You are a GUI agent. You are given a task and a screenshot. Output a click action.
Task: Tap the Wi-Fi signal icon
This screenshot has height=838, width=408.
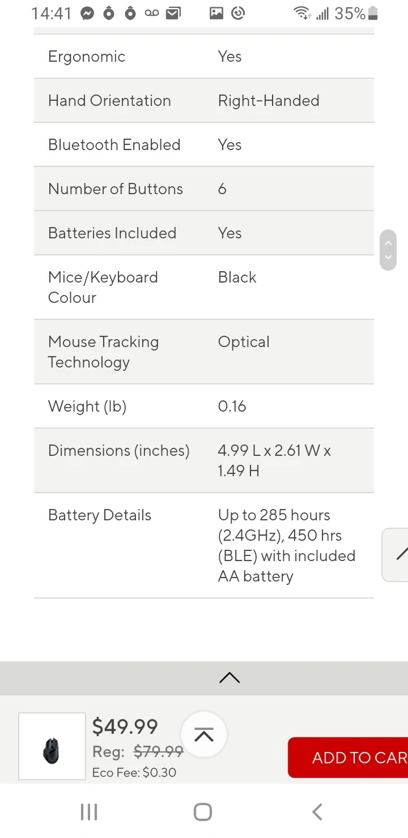[x=301, y=13]
